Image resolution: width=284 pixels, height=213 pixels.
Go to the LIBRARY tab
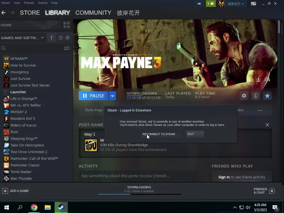pos(58,13)
